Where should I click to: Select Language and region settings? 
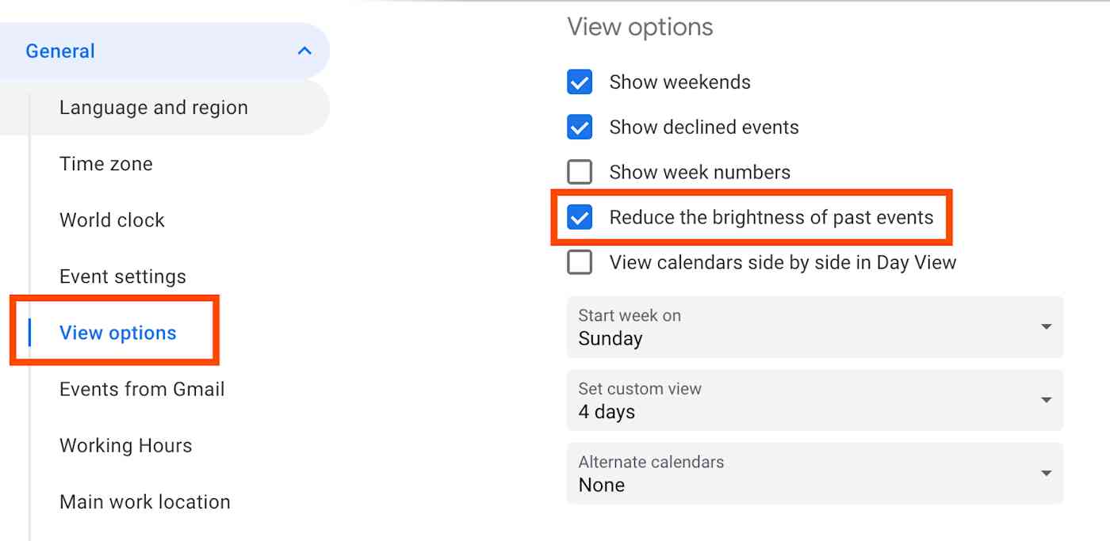point(153,107)
